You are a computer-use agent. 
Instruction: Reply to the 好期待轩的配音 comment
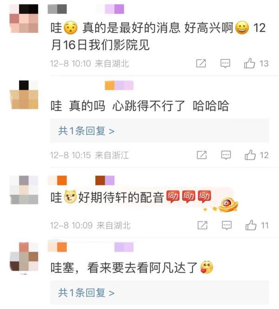pyautogui.click(x=227, y=225)
